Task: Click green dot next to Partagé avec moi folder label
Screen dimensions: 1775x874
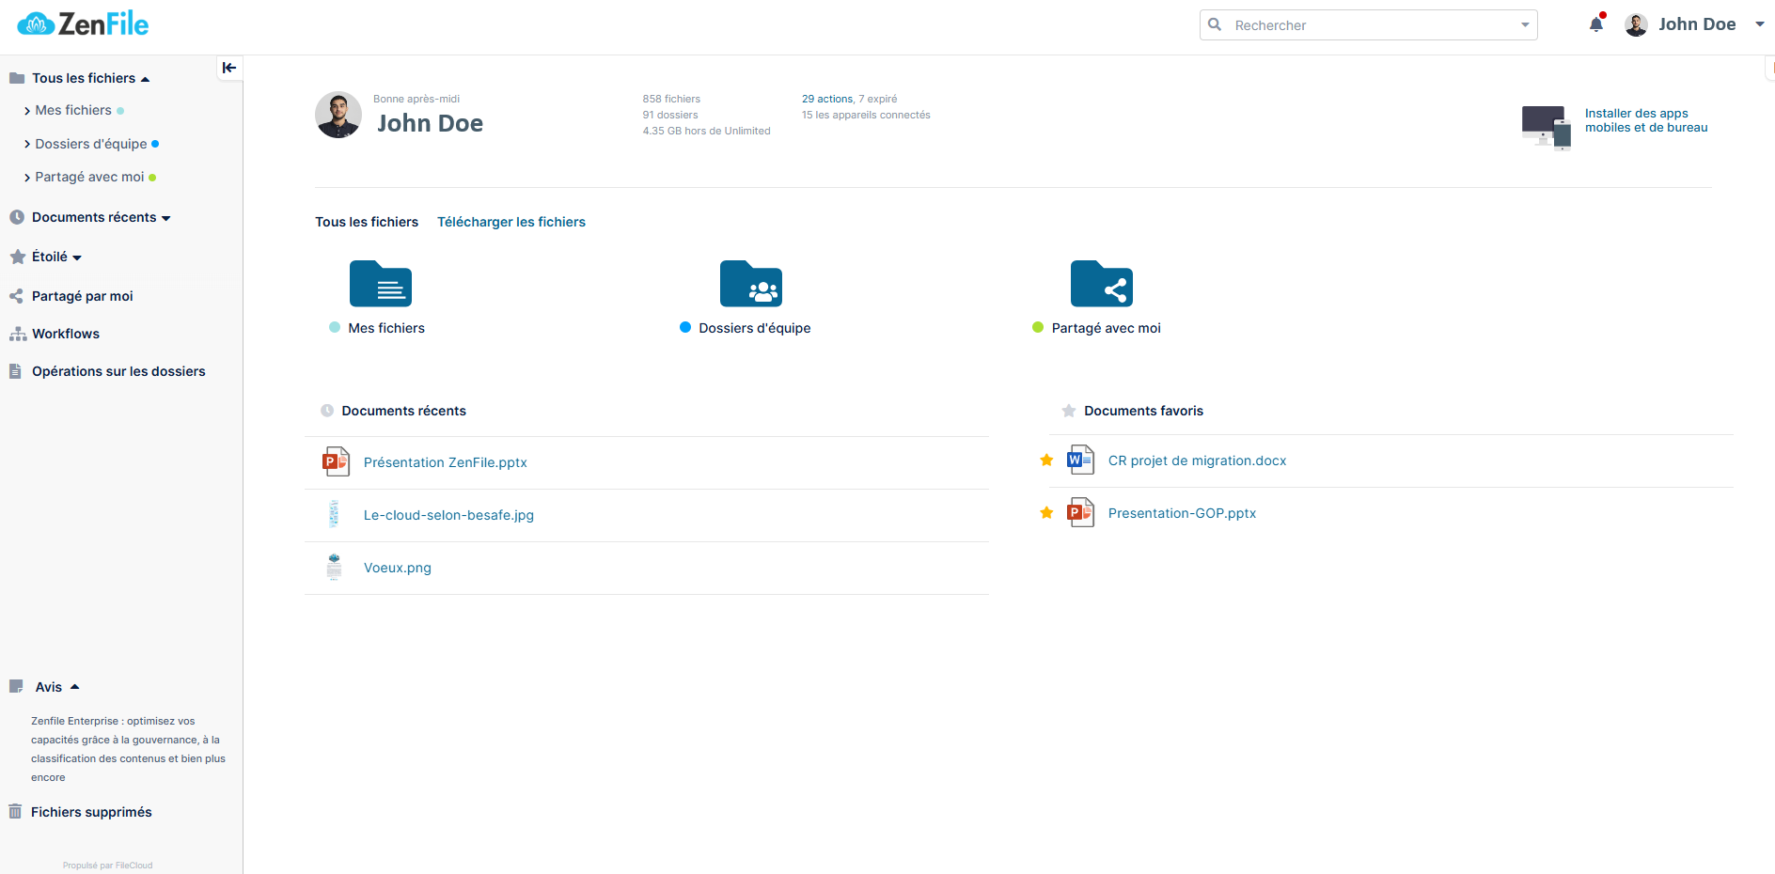Action: [1038, 327]
